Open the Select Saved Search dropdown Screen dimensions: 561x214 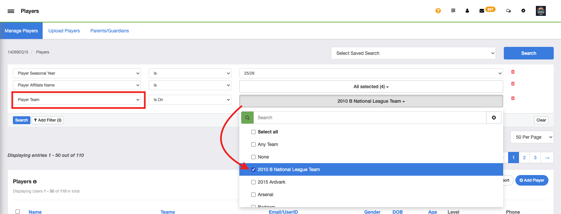click(x=413, y=53)
